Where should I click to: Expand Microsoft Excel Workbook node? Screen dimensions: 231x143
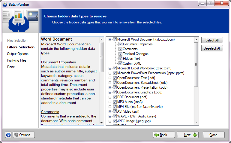tap(110, 68)
